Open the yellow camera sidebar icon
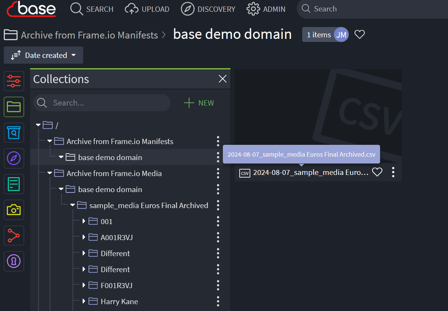448x311 pixels. [x=14, y=210]
